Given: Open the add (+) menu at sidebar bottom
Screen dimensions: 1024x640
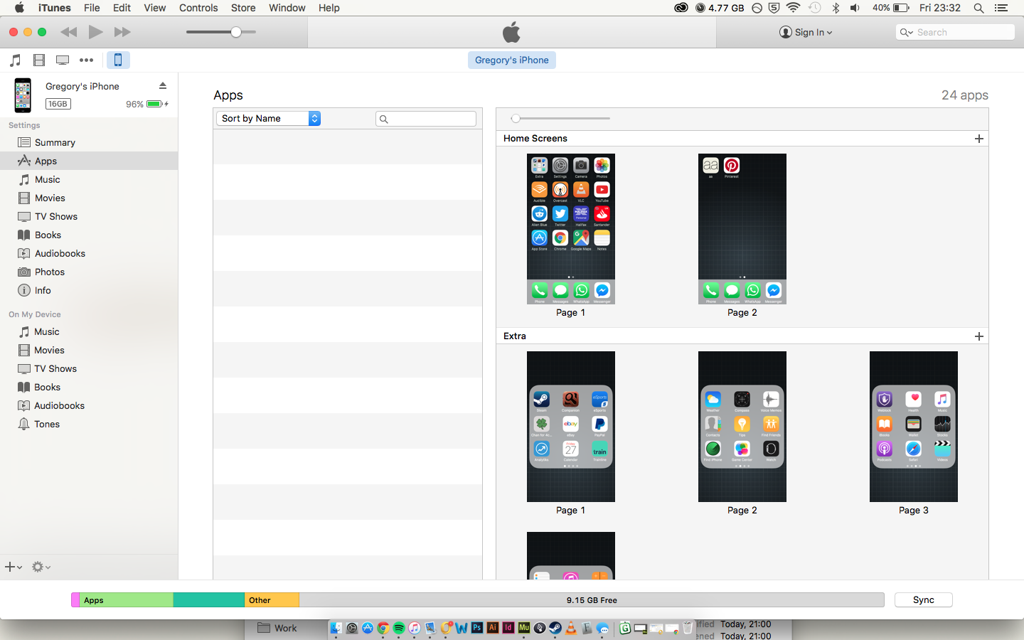Looking at the screenshot, I should click(14, 567).
